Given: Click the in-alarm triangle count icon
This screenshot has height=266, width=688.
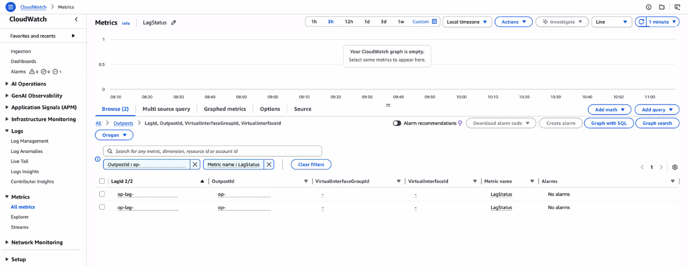Looking at the screenshot, I should pyautogui.click(x=32, y=72).
